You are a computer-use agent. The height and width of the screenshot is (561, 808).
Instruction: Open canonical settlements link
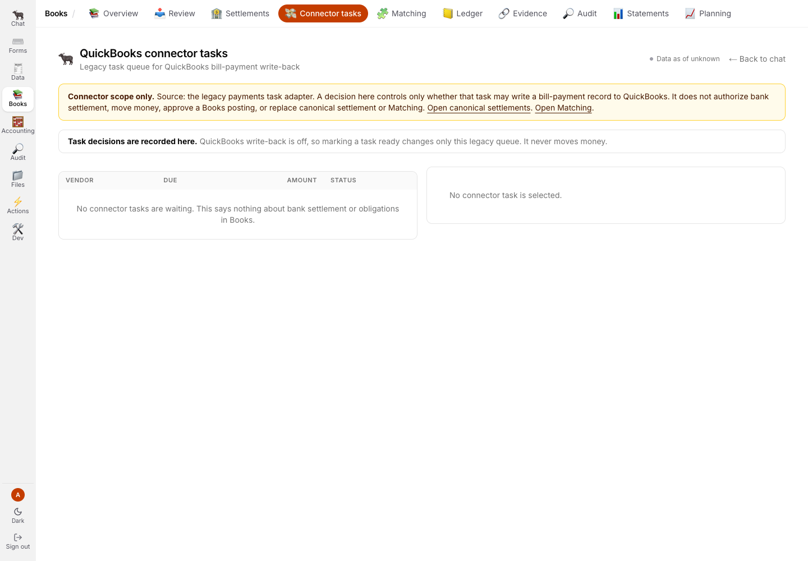[x=479, y=108]
